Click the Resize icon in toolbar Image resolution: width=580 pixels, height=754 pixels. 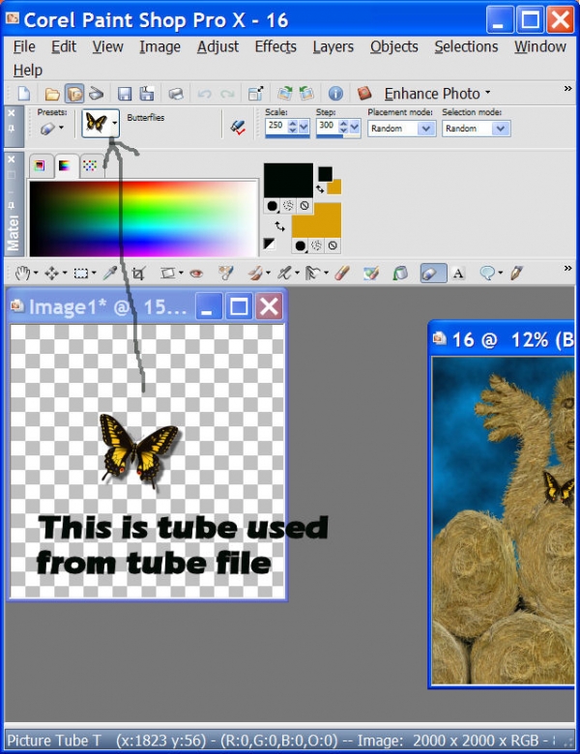(x=255, y=94)
